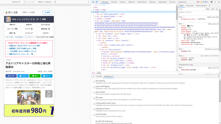Screen dimensions: 221x124
Task: Expand div id global_header node
Action: (x=95, y=16)
